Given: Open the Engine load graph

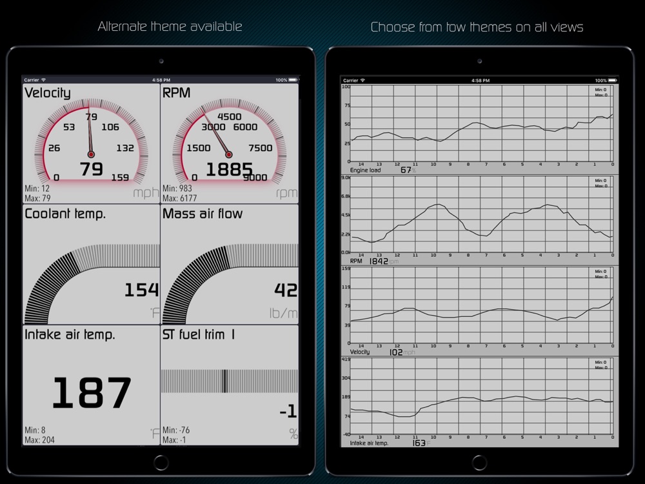Looking at the screenshot, I should (479, 129).
